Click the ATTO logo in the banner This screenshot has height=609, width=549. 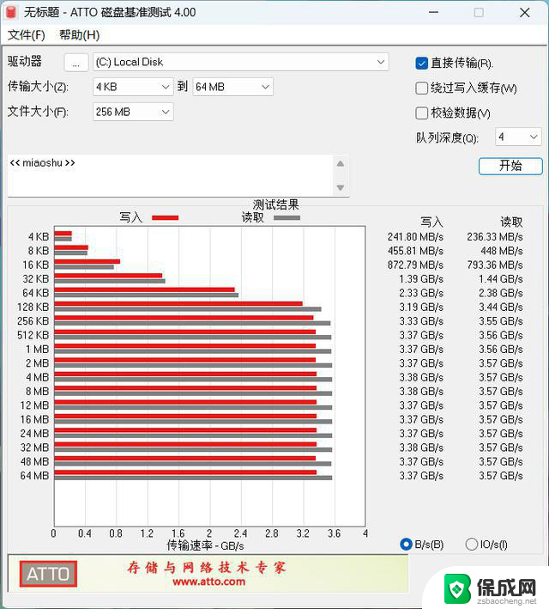coord(48,574)
